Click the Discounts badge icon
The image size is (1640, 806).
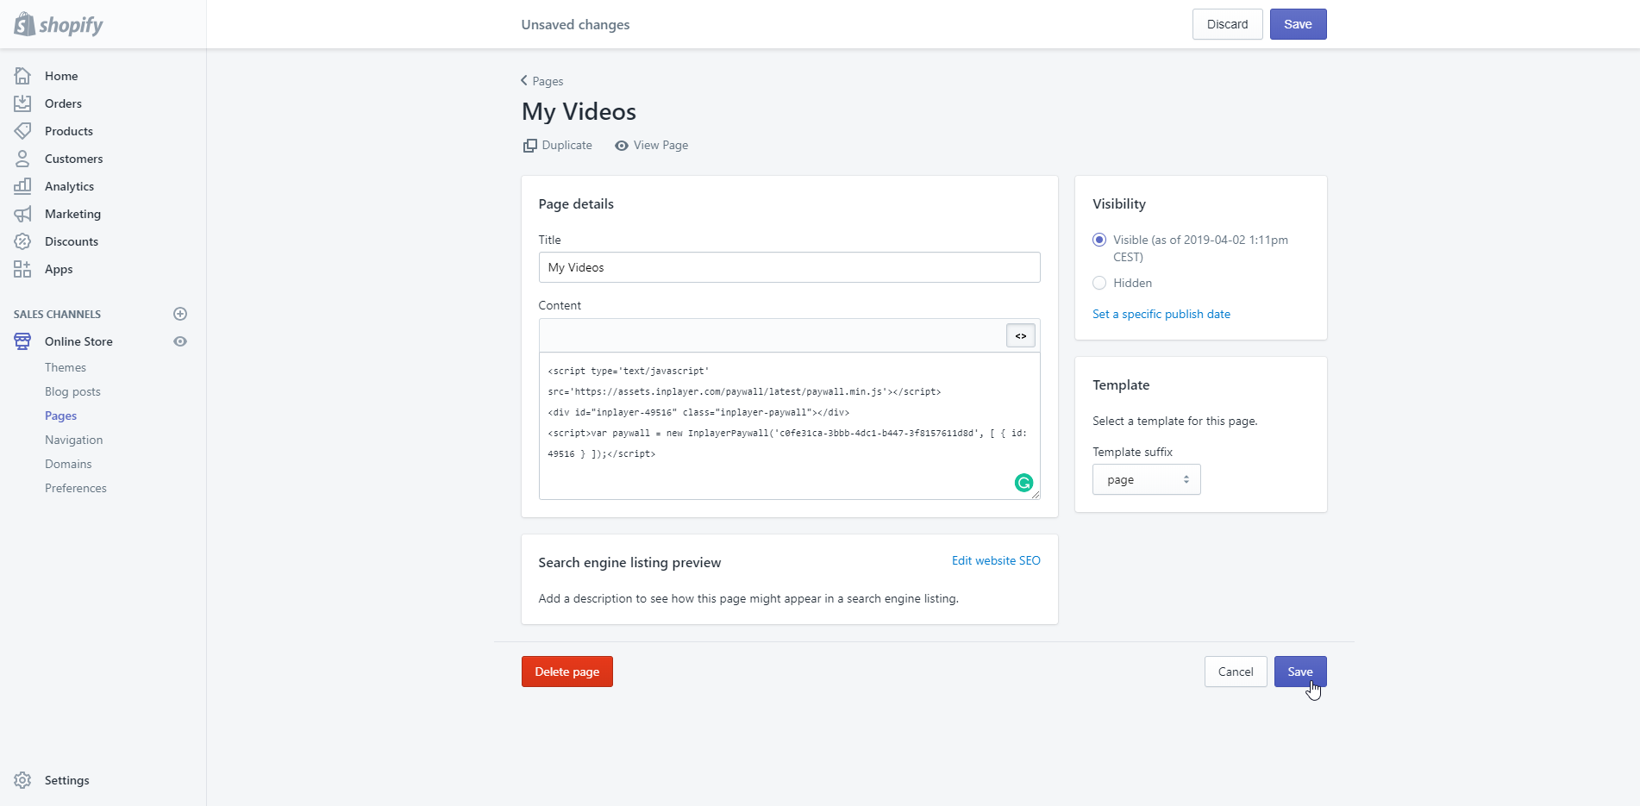(x=22, y=241)
